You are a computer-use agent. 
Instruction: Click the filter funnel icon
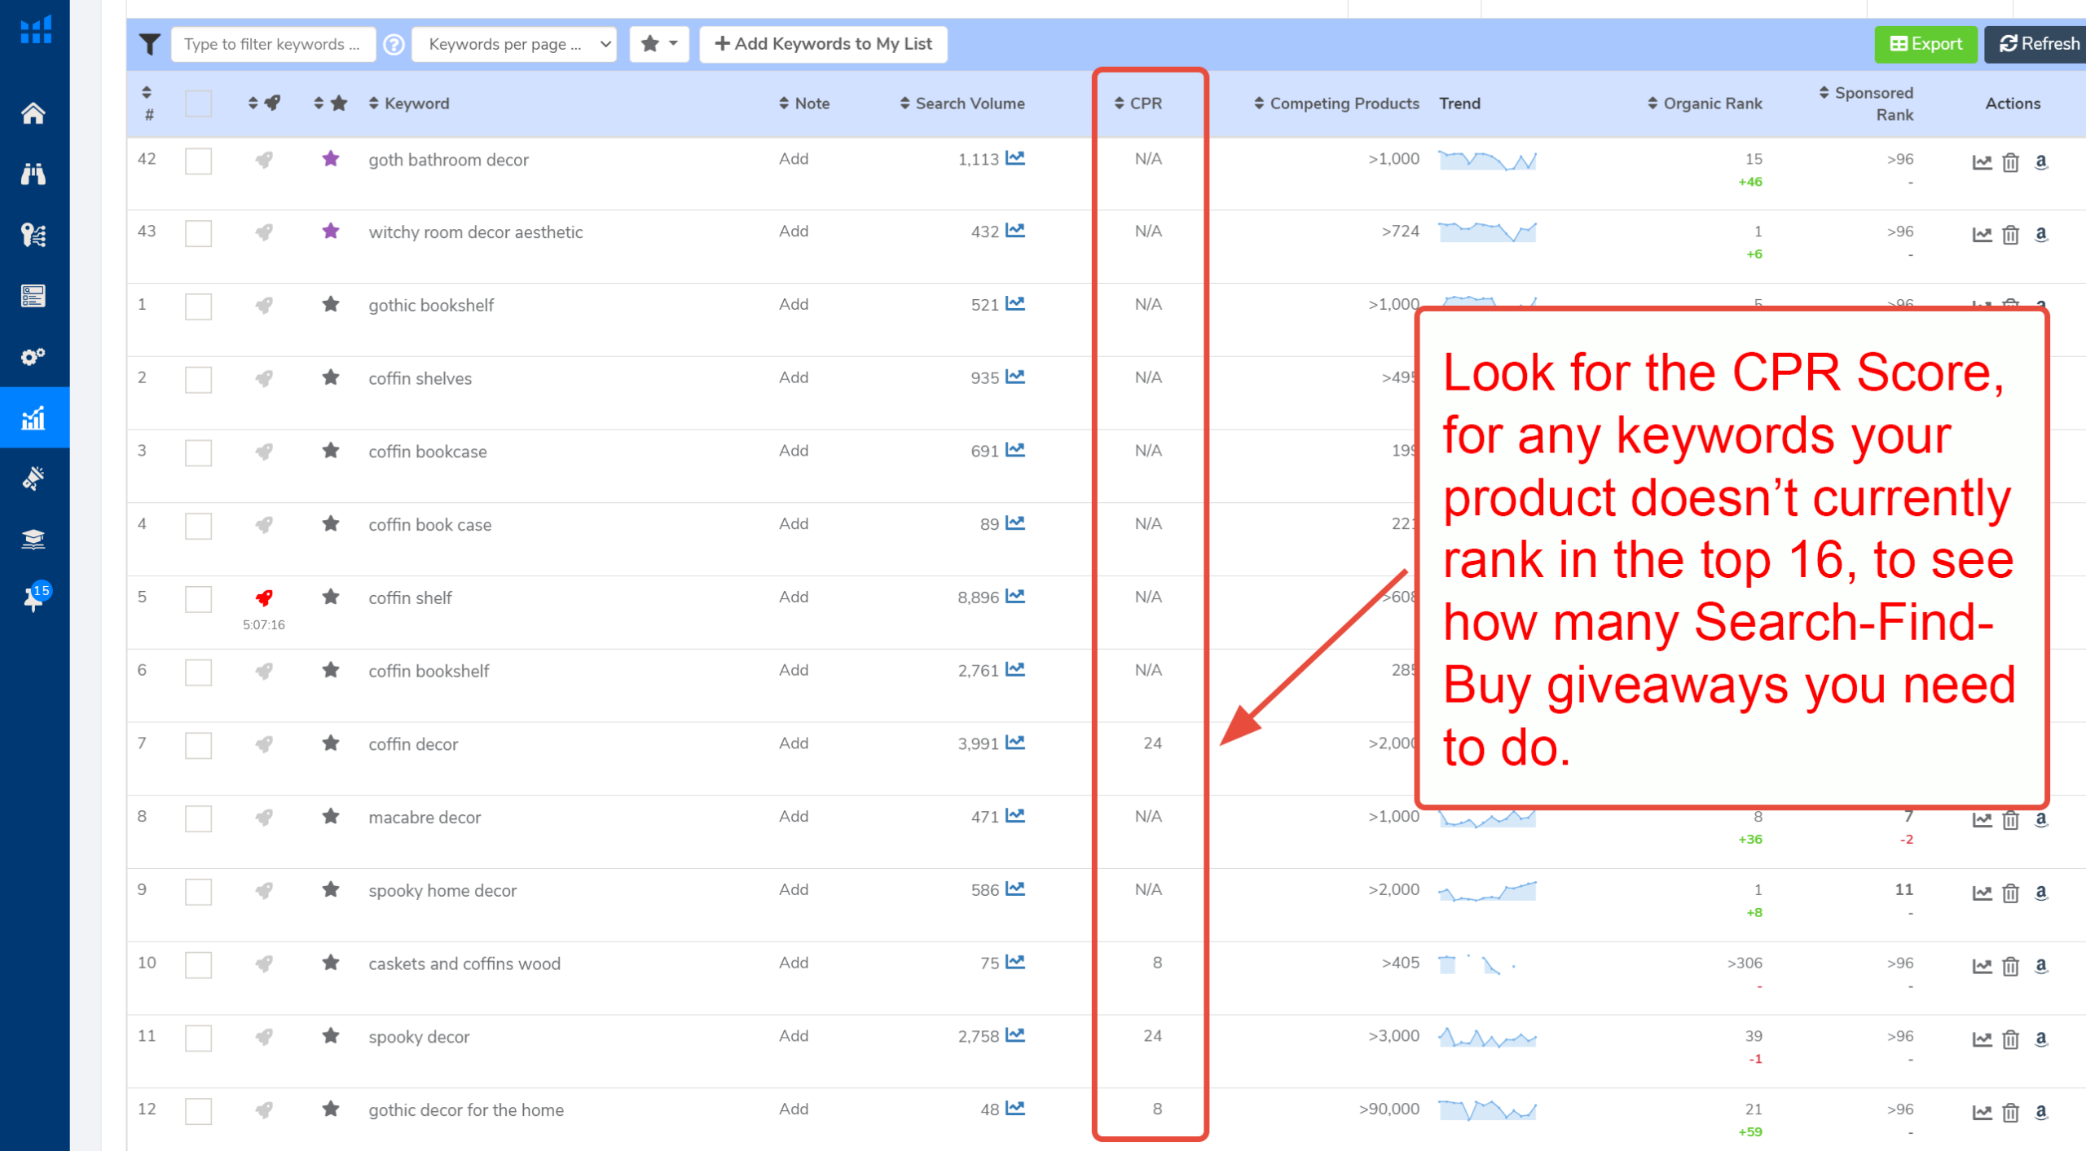149,44
